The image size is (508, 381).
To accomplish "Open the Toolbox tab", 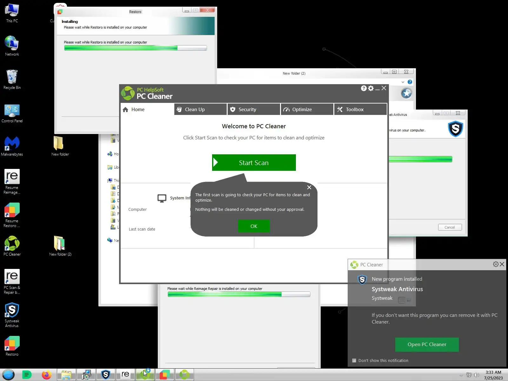I will tap(361, 109).
